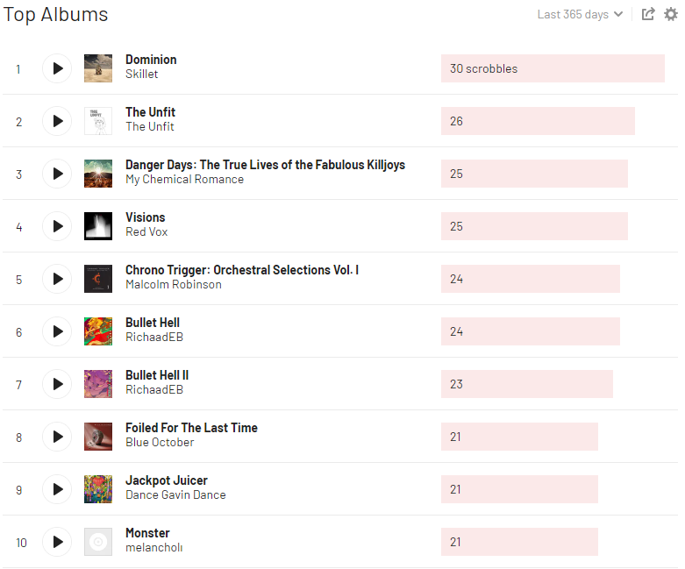Open the Dominion album title link
Viewport: 685px width, 569px height.
(151, 60)
